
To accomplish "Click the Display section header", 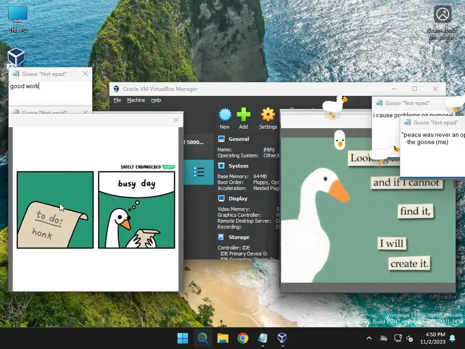I will (238, 199).
